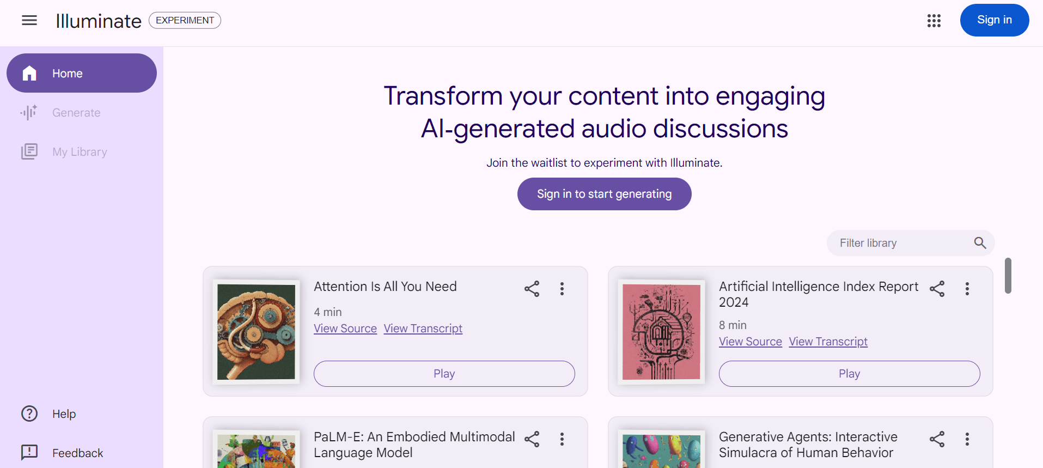
Task: Share the Generative Agents card
Action: [937, 439]
